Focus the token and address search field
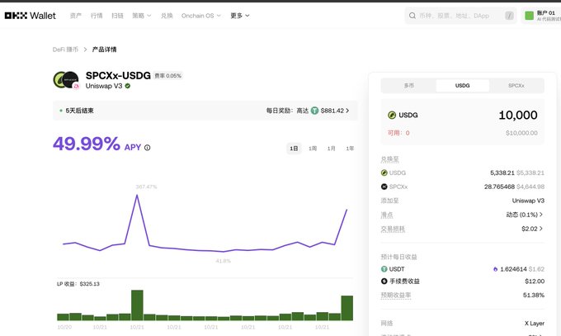The height and width of the screenshot is (336, 561). point(460,16)
